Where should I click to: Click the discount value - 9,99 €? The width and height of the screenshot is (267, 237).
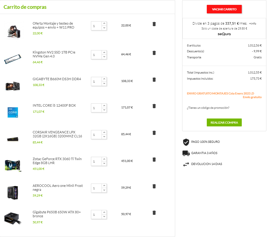point(257,51)
